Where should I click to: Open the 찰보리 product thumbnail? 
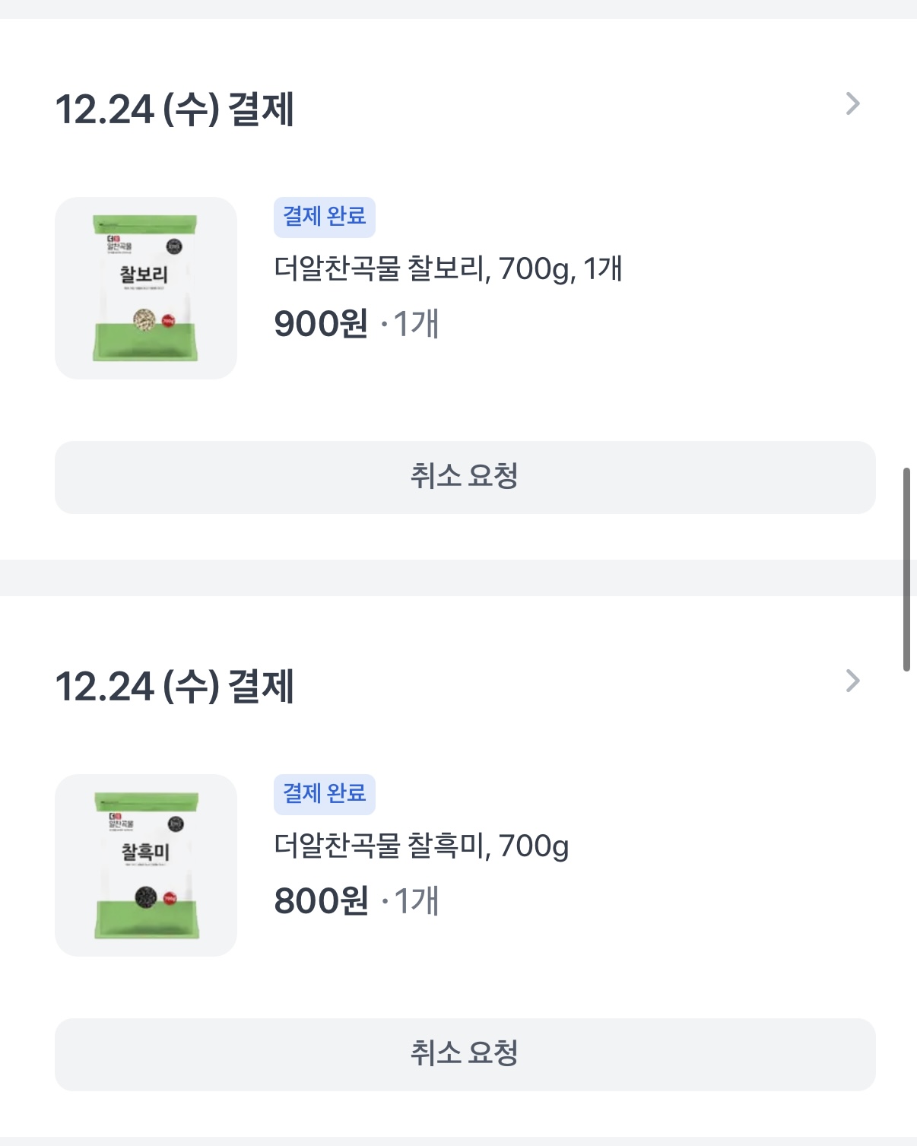tap(146, 288)
